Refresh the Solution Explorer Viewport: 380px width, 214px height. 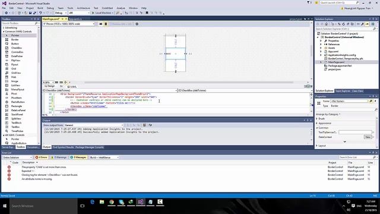[343, 24]
